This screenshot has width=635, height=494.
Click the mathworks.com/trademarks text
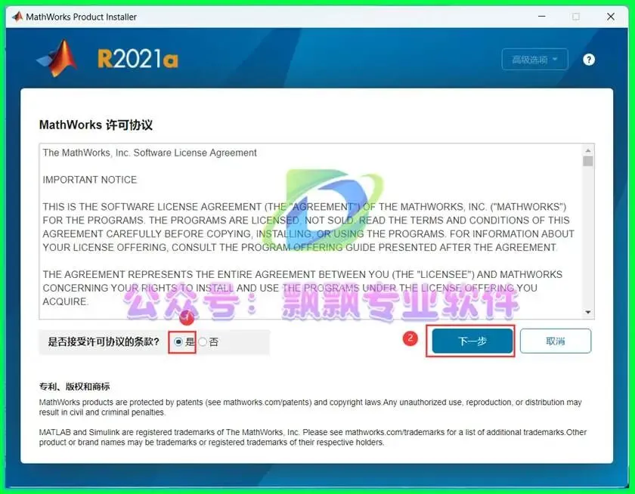(395, 432)
